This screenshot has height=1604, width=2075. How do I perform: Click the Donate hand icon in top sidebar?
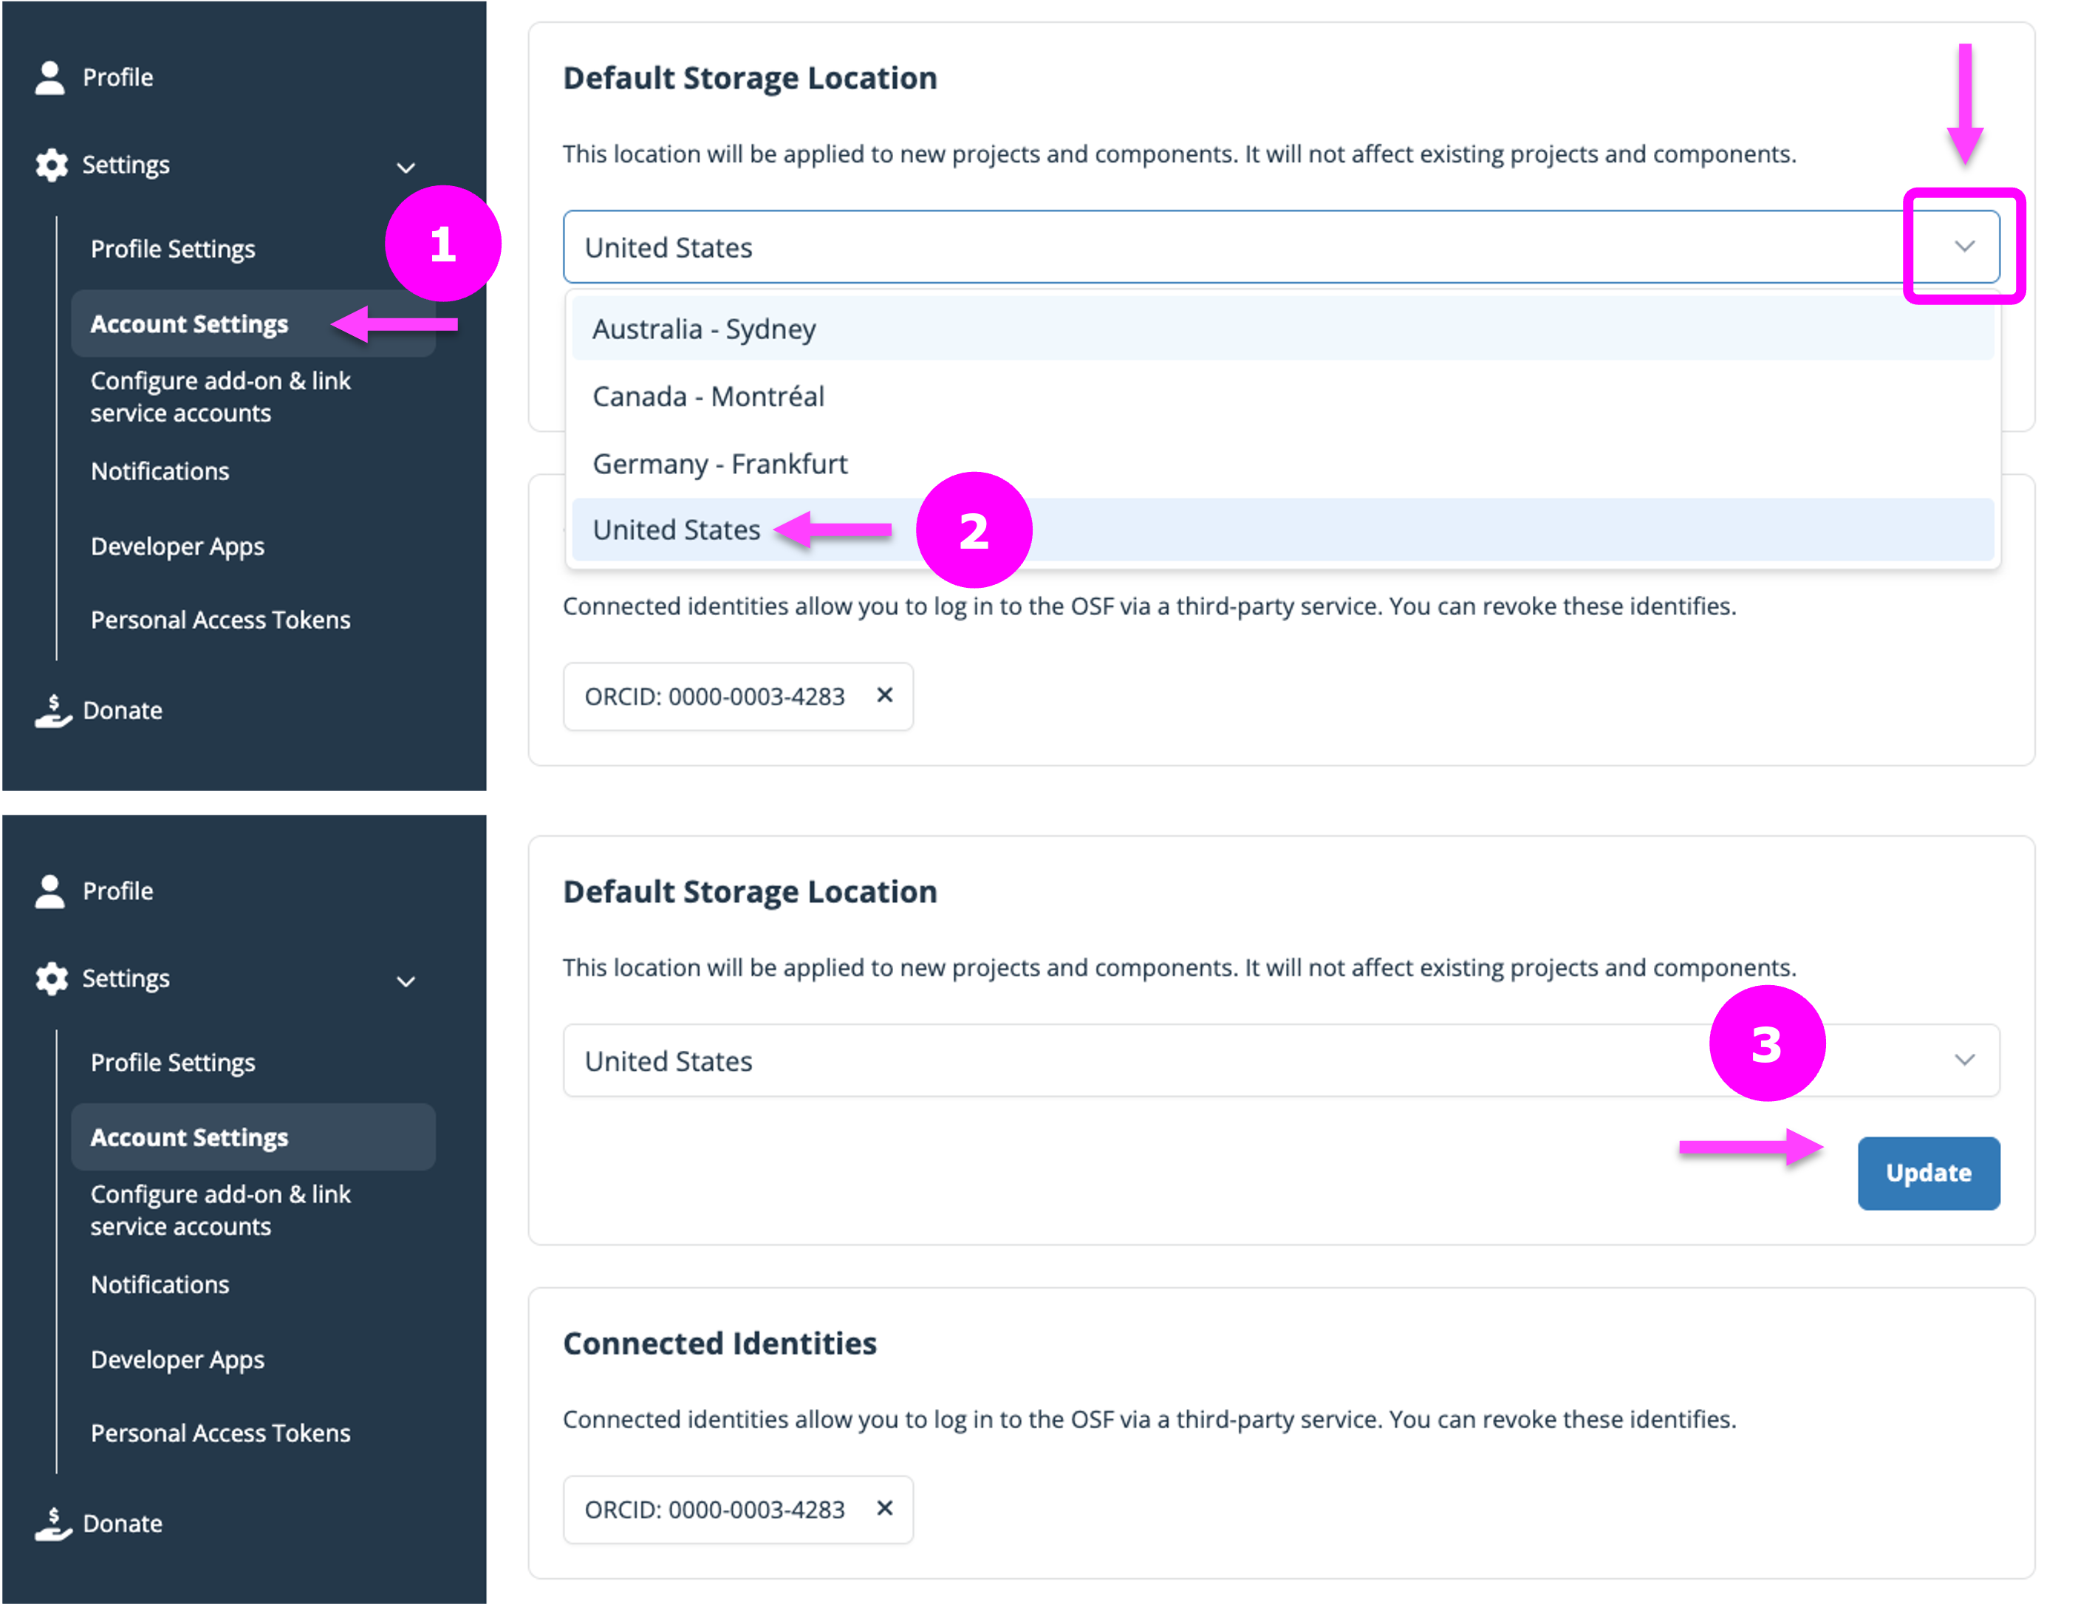[x=53, y=710]
